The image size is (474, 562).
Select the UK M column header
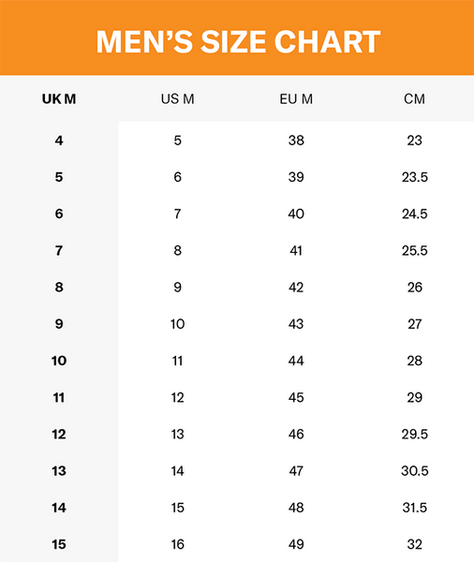pyautogui.click(x=59, y=99)
